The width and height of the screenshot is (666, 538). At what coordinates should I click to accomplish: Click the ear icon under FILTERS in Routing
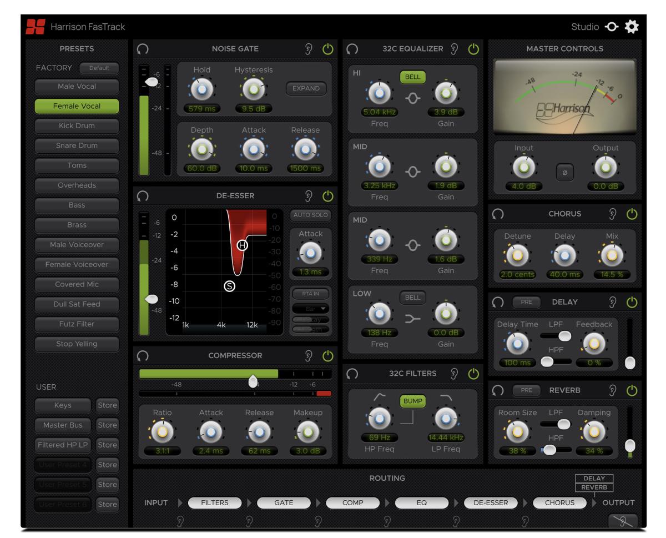click(x=179, y=521)
